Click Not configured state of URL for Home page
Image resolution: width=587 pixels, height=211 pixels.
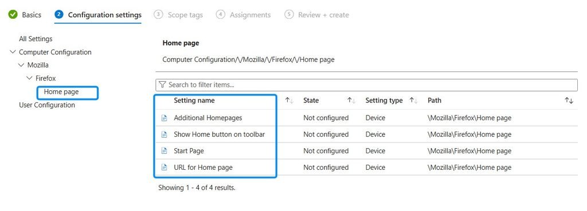tap(326, 168)
